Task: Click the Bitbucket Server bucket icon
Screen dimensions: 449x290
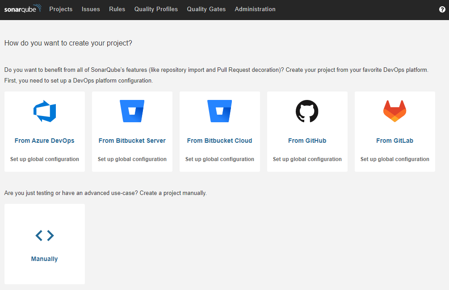Action: (132, 111)
